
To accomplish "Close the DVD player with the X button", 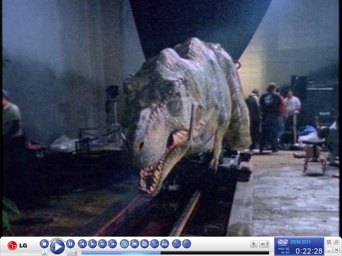I will click(x=336, y=250).
